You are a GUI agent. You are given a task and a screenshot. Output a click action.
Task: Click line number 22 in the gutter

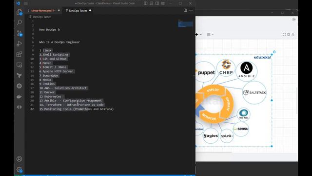pyautogui.click(x=32, y=109)
